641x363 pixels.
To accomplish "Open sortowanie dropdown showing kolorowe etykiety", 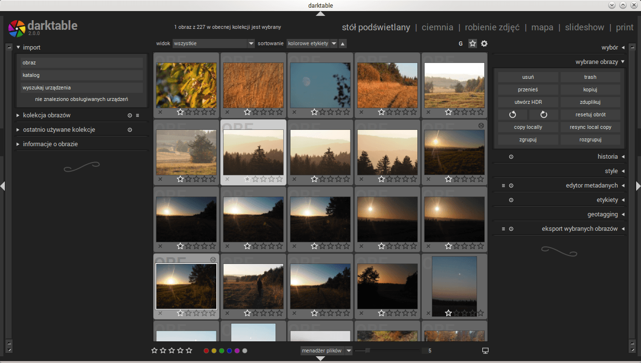I will point(312,44).
